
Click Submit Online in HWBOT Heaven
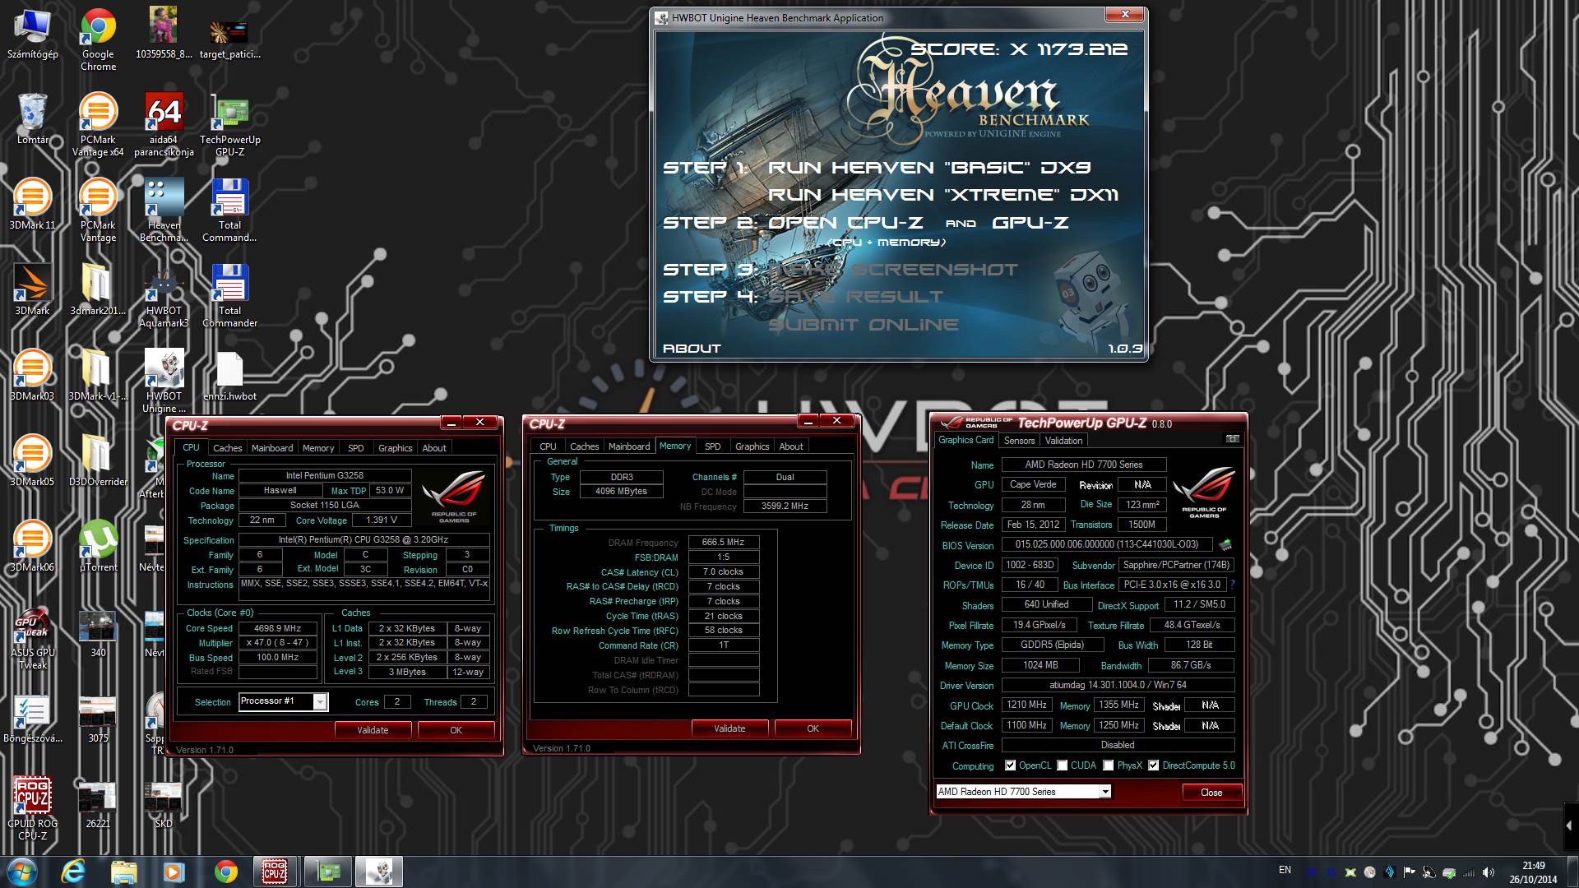click(864, 325)
